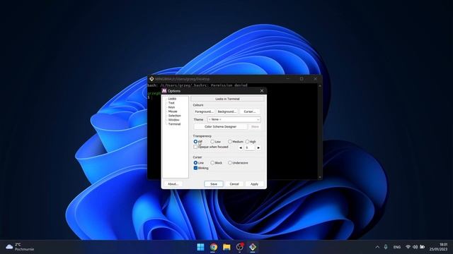Check the battery tray icon
The image size is (453, 254).
coord(423,247)
